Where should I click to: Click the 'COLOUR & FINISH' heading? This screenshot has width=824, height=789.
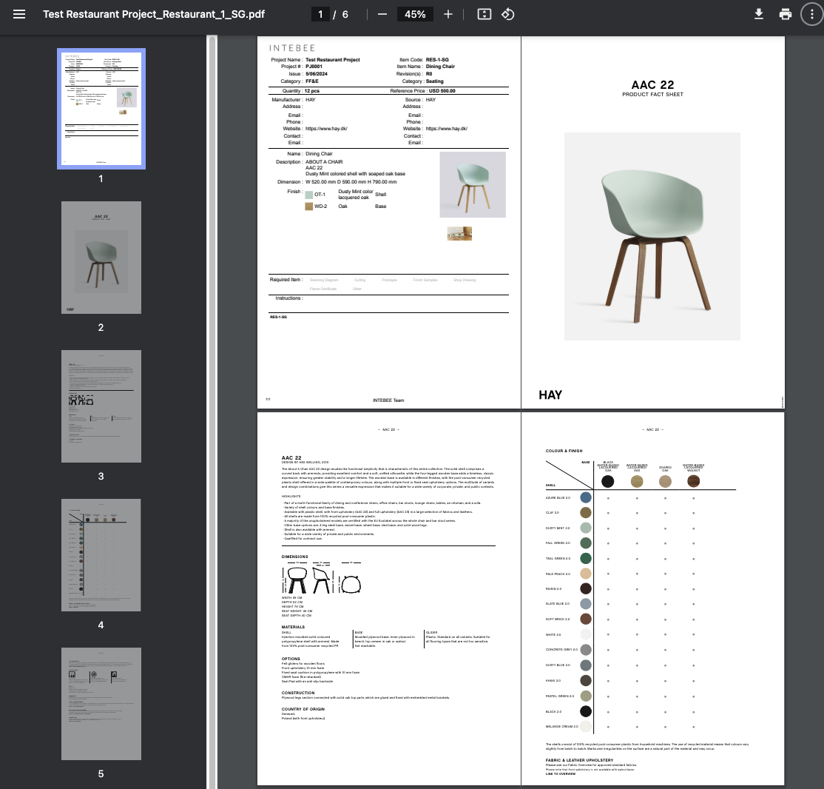[564, 451]
